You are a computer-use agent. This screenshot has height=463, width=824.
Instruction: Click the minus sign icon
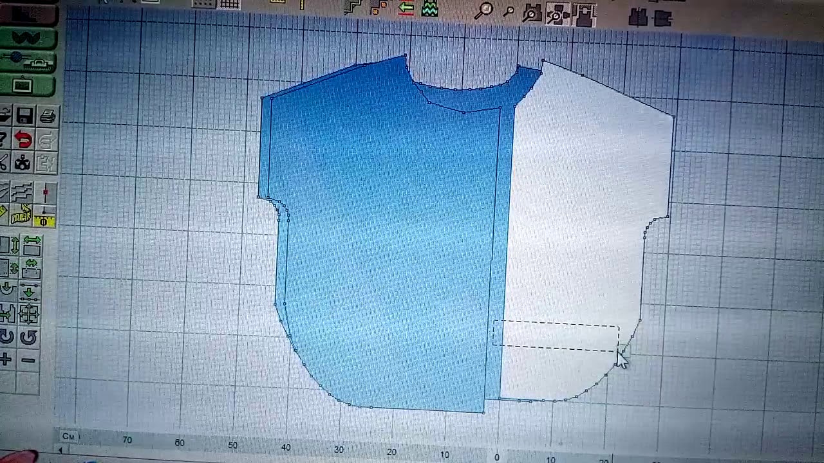(28, 361)
